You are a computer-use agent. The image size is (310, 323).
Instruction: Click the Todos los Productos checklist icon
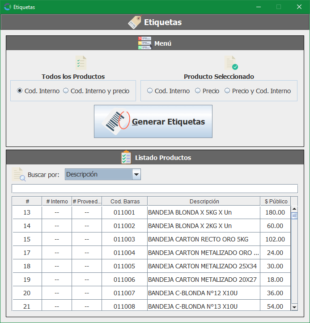[81, 62]
